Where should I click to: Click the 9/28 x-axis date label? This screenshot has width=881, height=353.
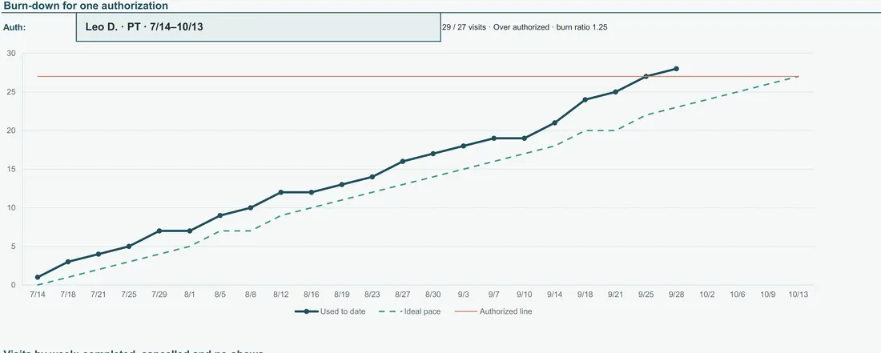pyautogui.click(x=676, y=295)
